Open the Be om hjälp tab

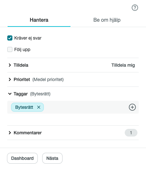tap(107, 20)
